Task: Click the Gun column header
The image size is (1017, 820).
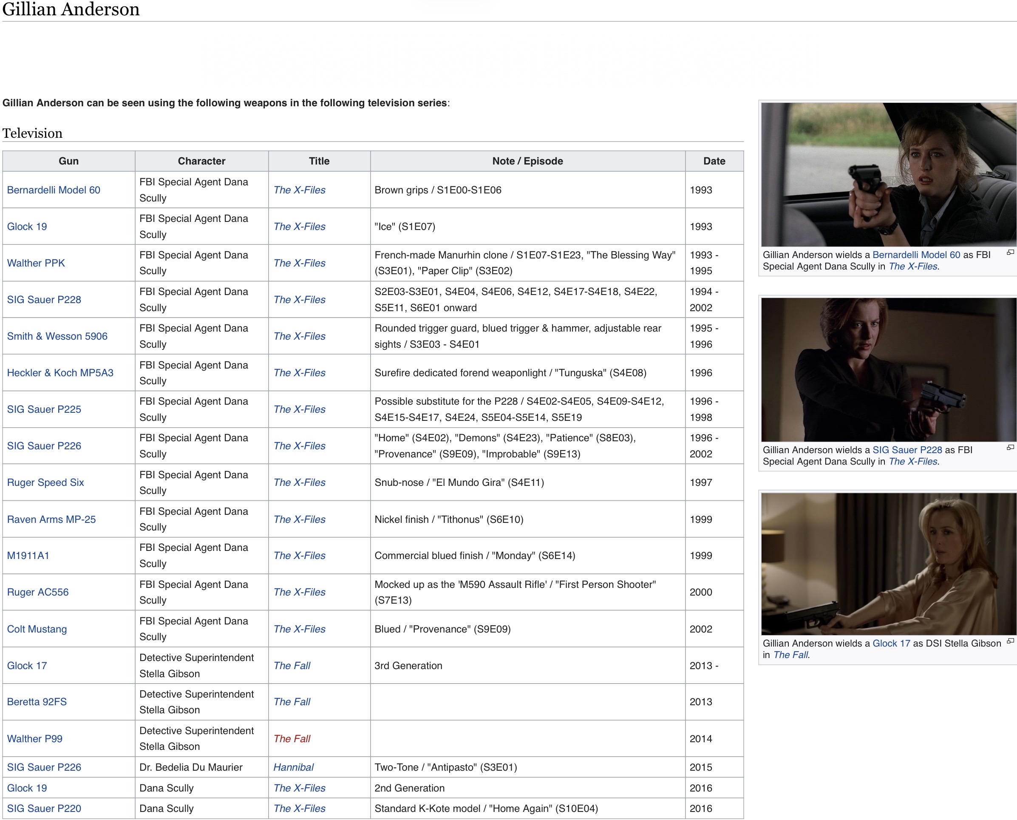Action: click(68, 161)
